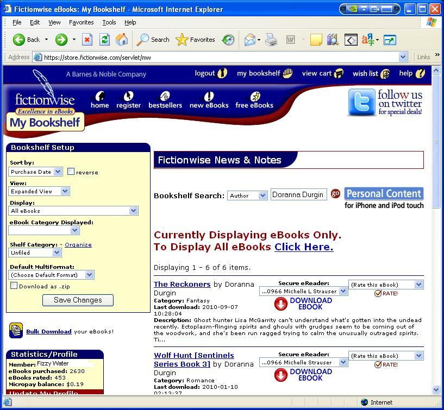
Task: Open my bookshelf from header icon
Action: click(287, 73)
